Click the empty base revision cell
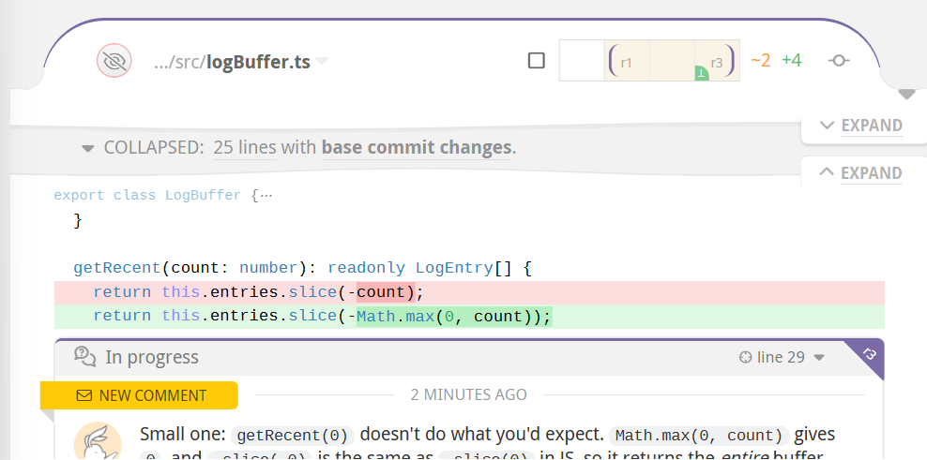This screenshot has height=460, width=927. click(582, 61)
